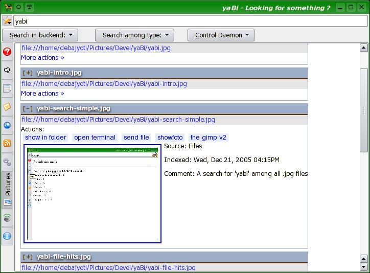The width and height of the screenshot is (370, 273).
Task: Open link to yabi.jpg file
Action: (96, 48)
